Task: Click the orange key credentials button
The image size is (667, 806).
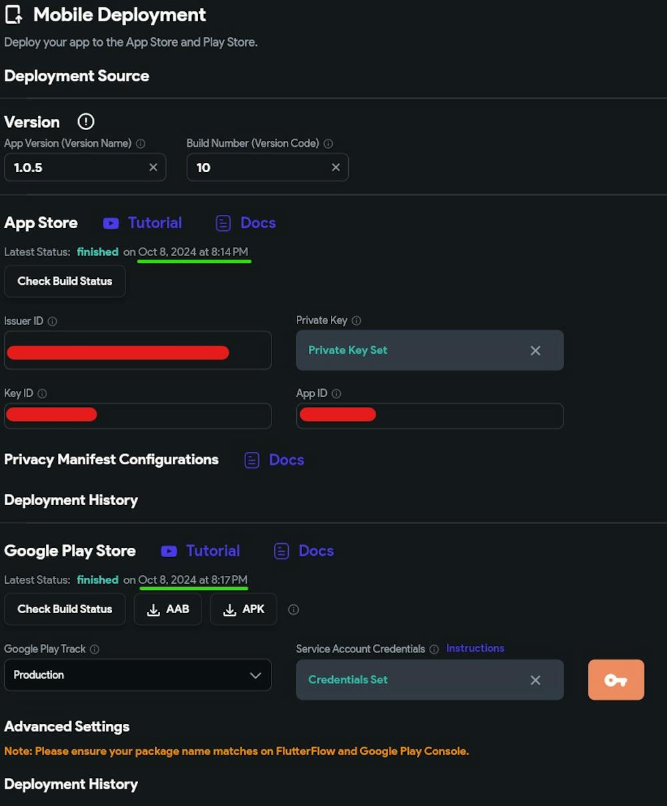Action: click(616, 680)
